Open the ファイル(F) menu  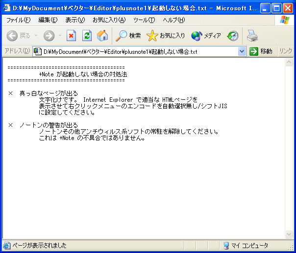click(19, 20)
